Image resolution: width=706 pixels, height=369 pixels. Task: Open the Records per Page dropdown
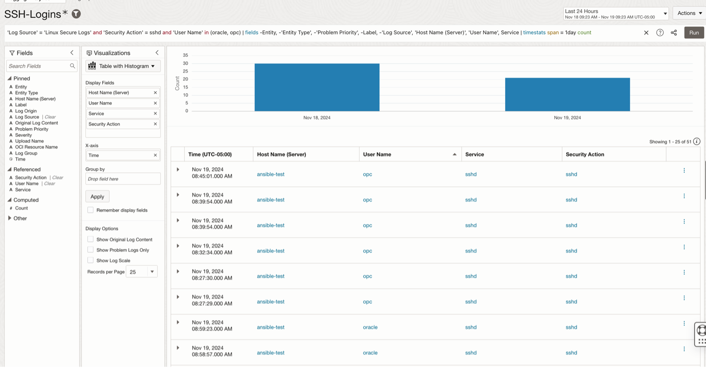(x=142, y=272)
